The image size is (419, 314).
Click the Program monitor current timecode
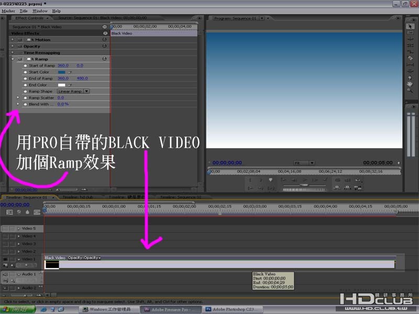(x=227, y=163)
